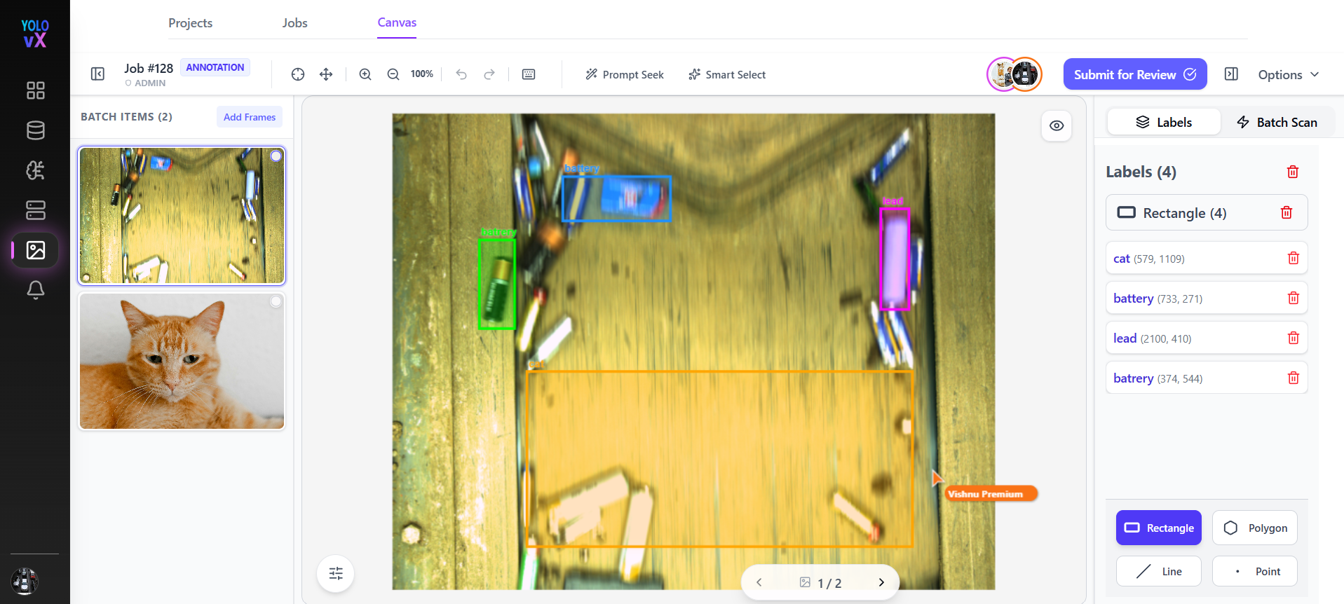The height and width of the screenshot is (604, 1344).
Task: Choose the Point drawing tool
Action: click(x=1255, y=571)
